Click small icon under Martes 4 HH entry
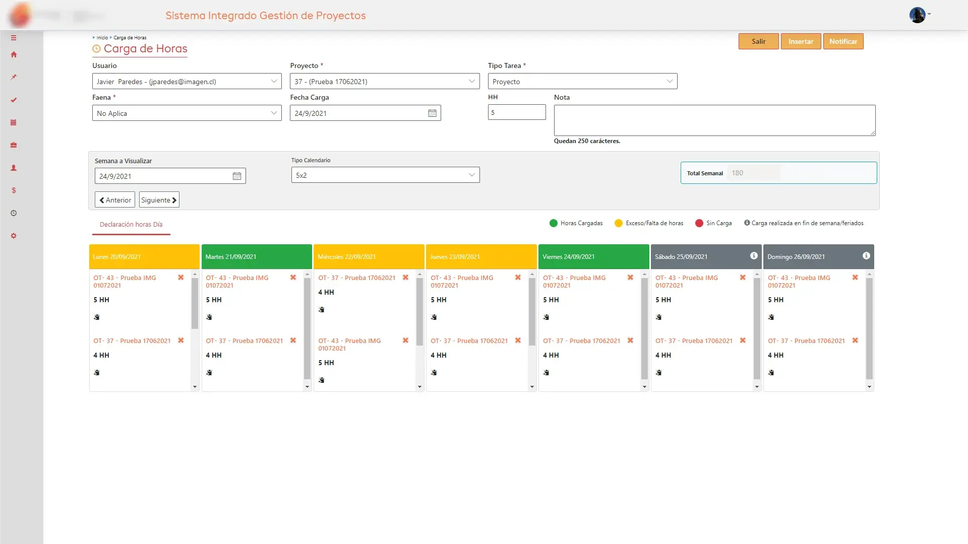This screenshot has width=968, height=544. coord(209,373)
